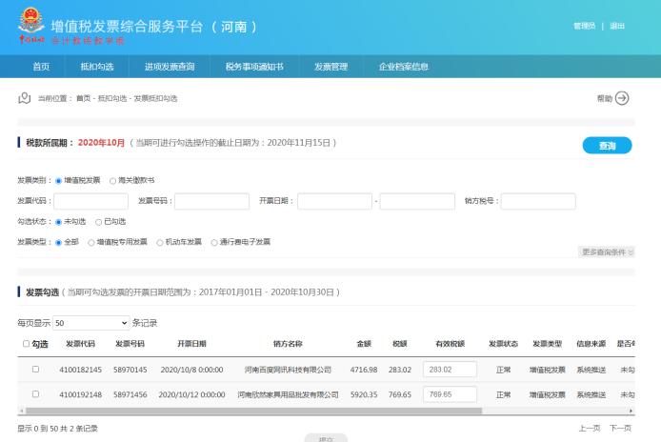Click the 帮助 help text link
661x442 pixels.
605,98
